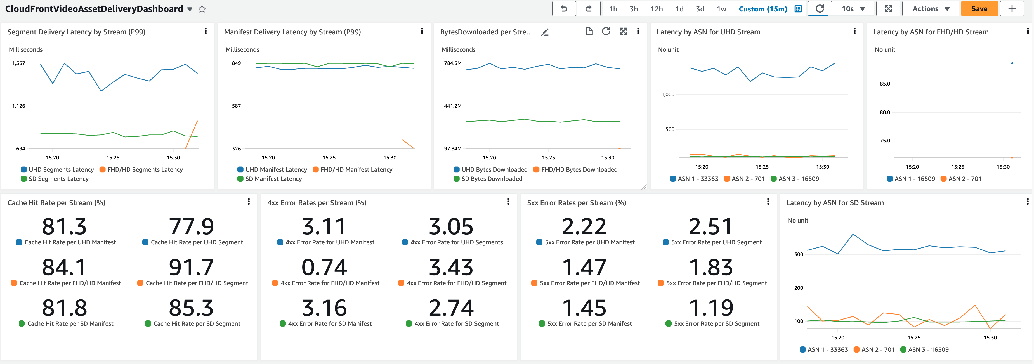Star the CloudFrontVideoAssetDeliveryDashboard as favorite
1034x364 pixels.
(x=202, y=8)
